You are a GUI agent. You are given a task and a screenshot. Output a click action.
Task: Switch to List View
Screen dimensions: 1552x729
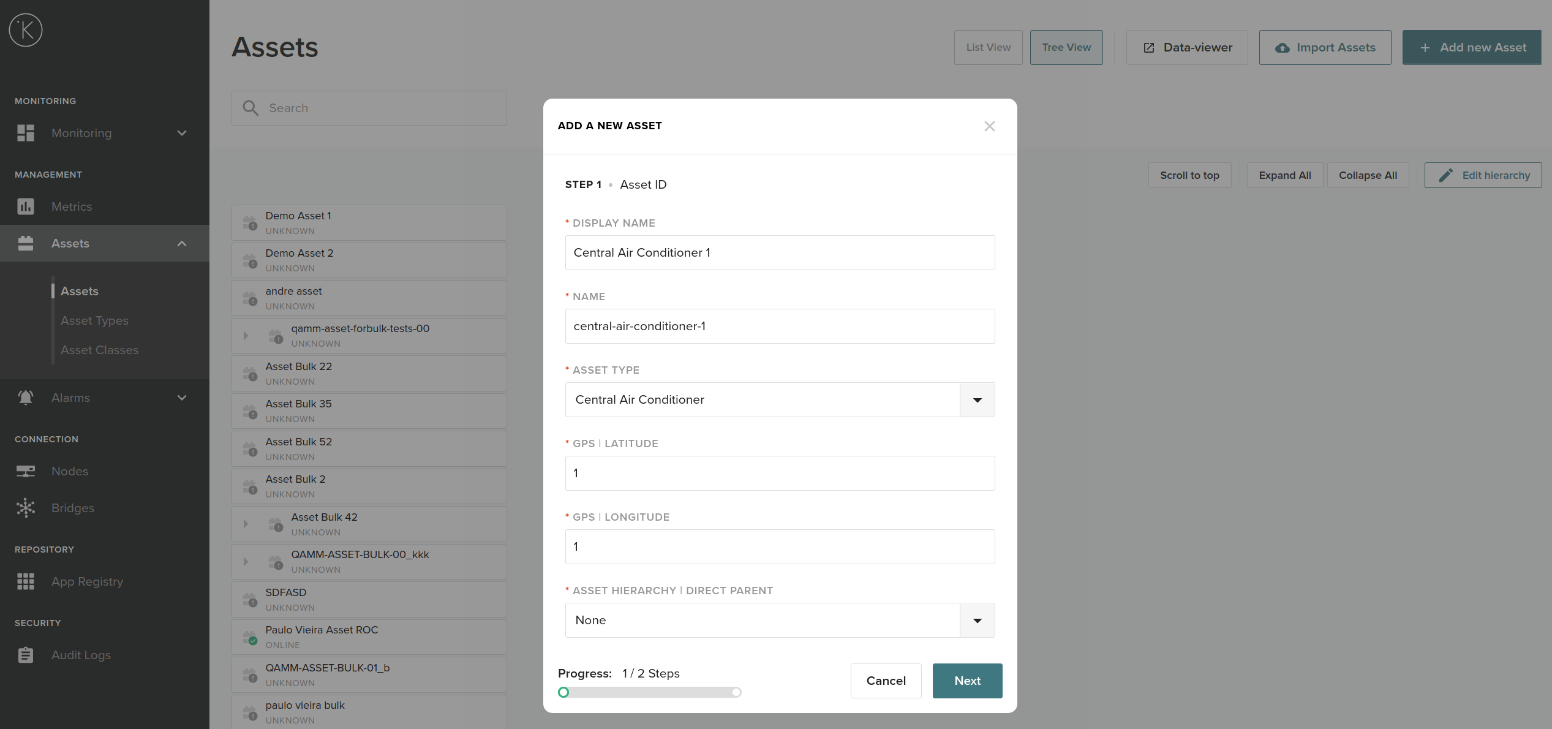[988, 47]
